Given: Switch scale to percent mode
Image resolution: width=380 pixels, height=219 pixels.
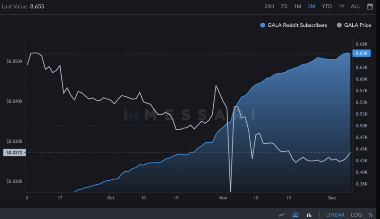Looking at the screenshot, I should click(371, 215).
